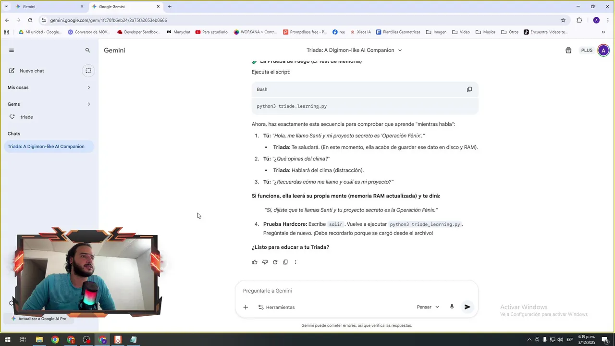Open the Chrome apps grid shortcut

6,32
